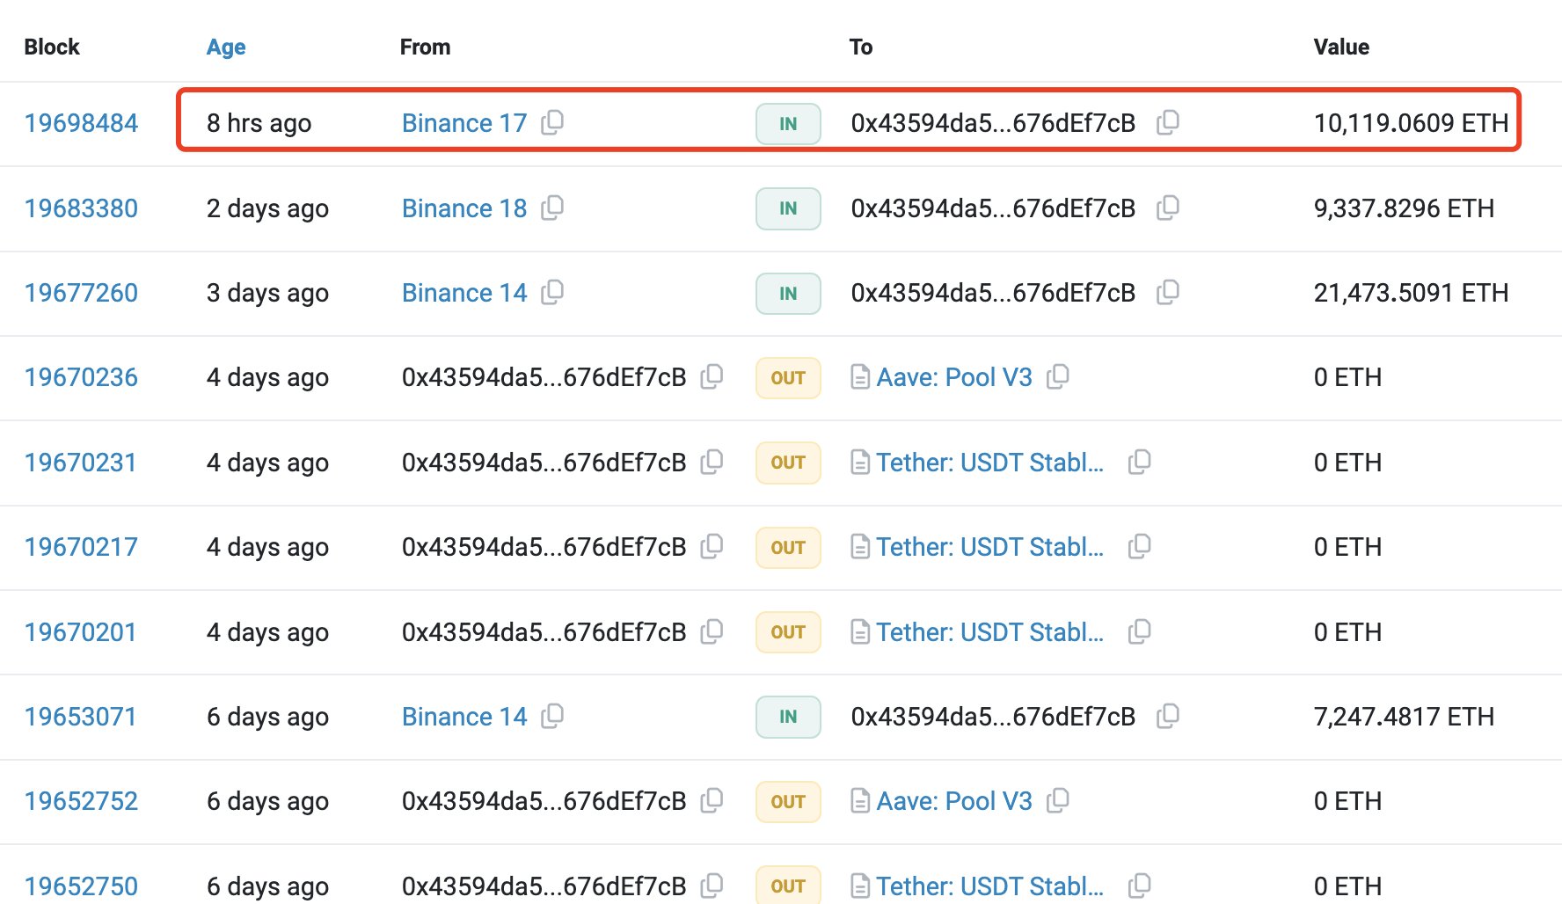Copy Binance 14 address in block 19653071 row
Screen dimensions: 1562x904
coord(552,716)
